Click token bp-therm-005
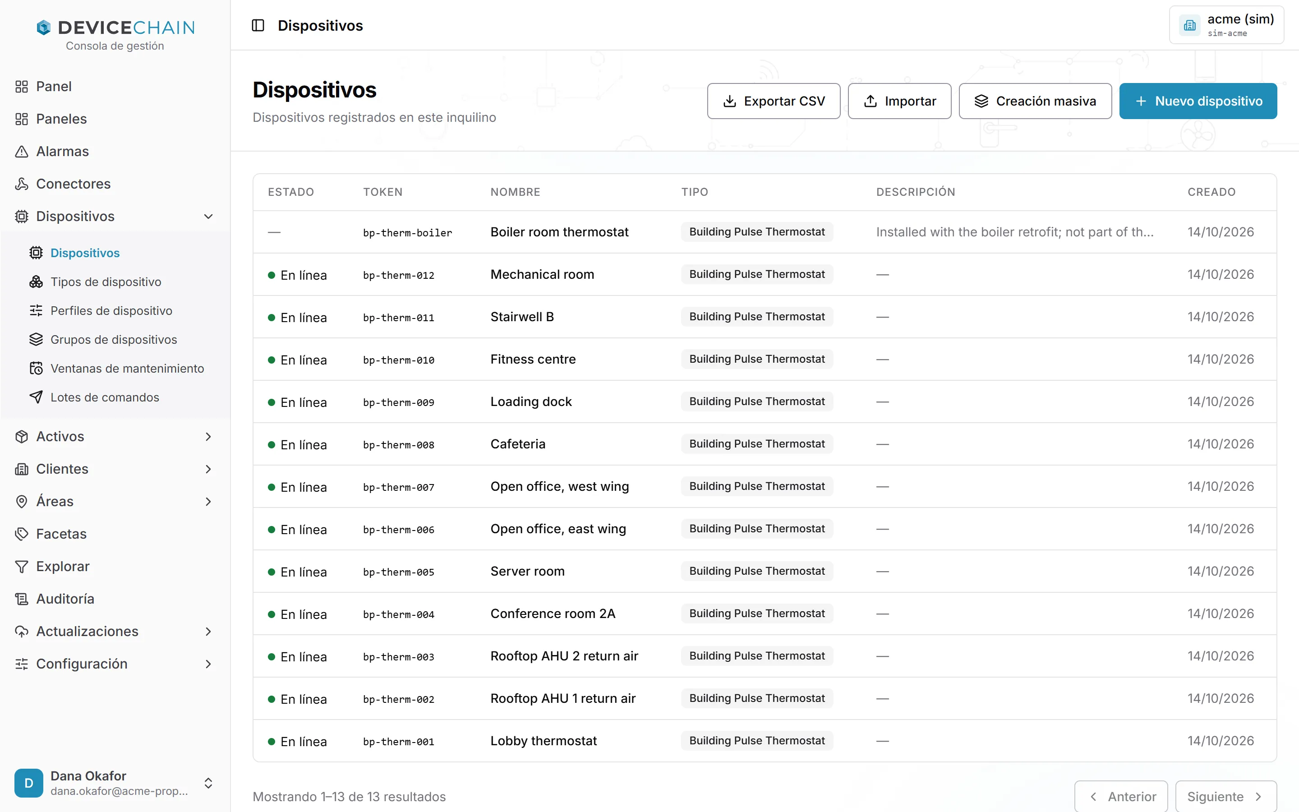Image resolution: width=1299 pixels, height=812 pixels. [398, 572]
